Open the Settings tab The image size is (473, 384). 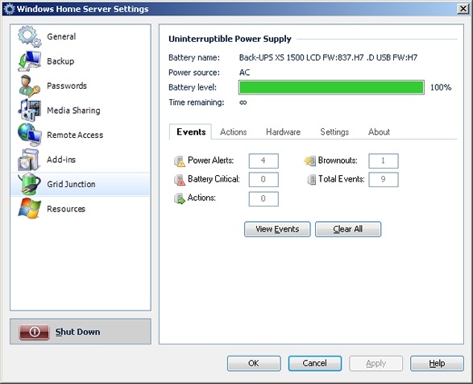point(334,132)
